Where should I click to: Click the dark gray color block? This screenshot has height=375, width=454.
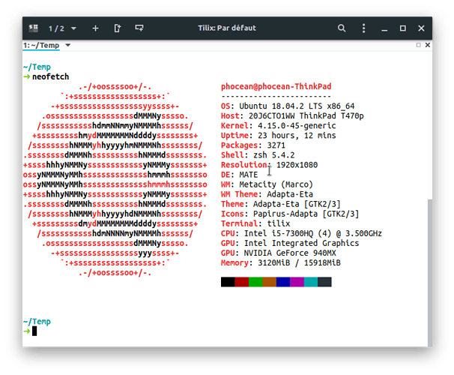(324, 282)
